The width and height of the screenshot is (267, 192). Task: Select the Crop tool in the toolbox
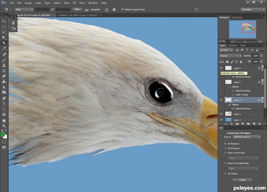tap(4, 43)
